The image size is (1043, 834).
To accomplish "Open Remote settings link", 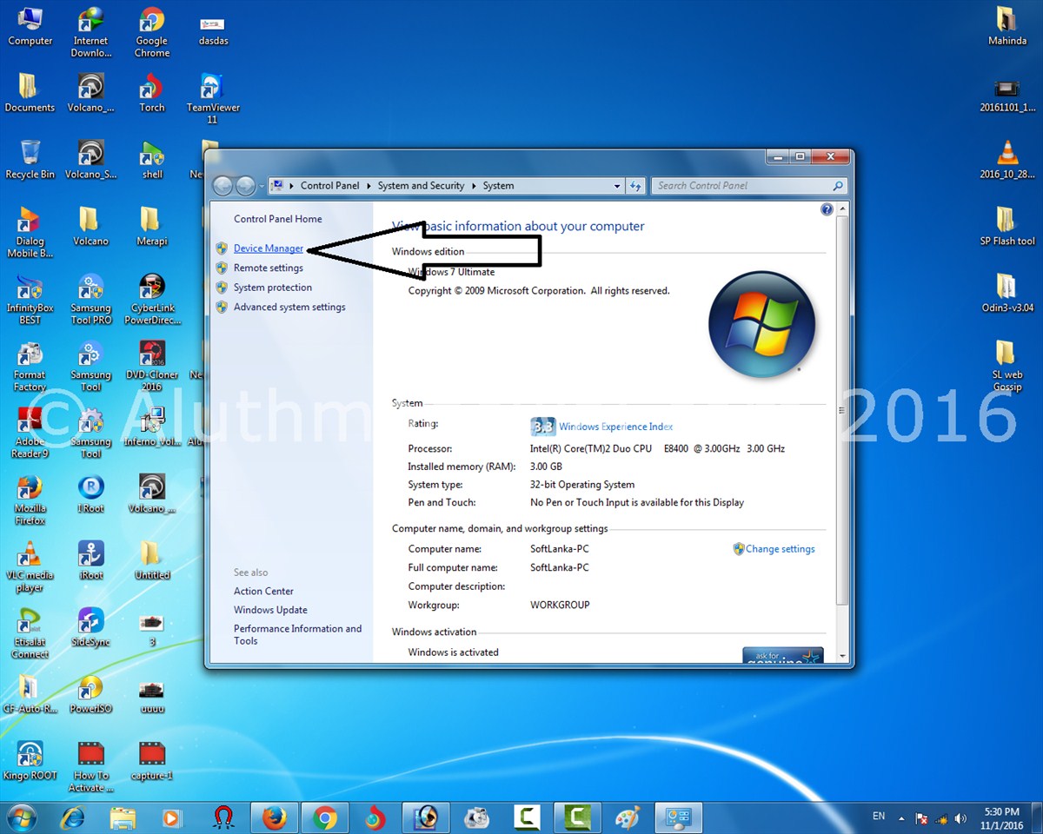I will click(269, 268).
